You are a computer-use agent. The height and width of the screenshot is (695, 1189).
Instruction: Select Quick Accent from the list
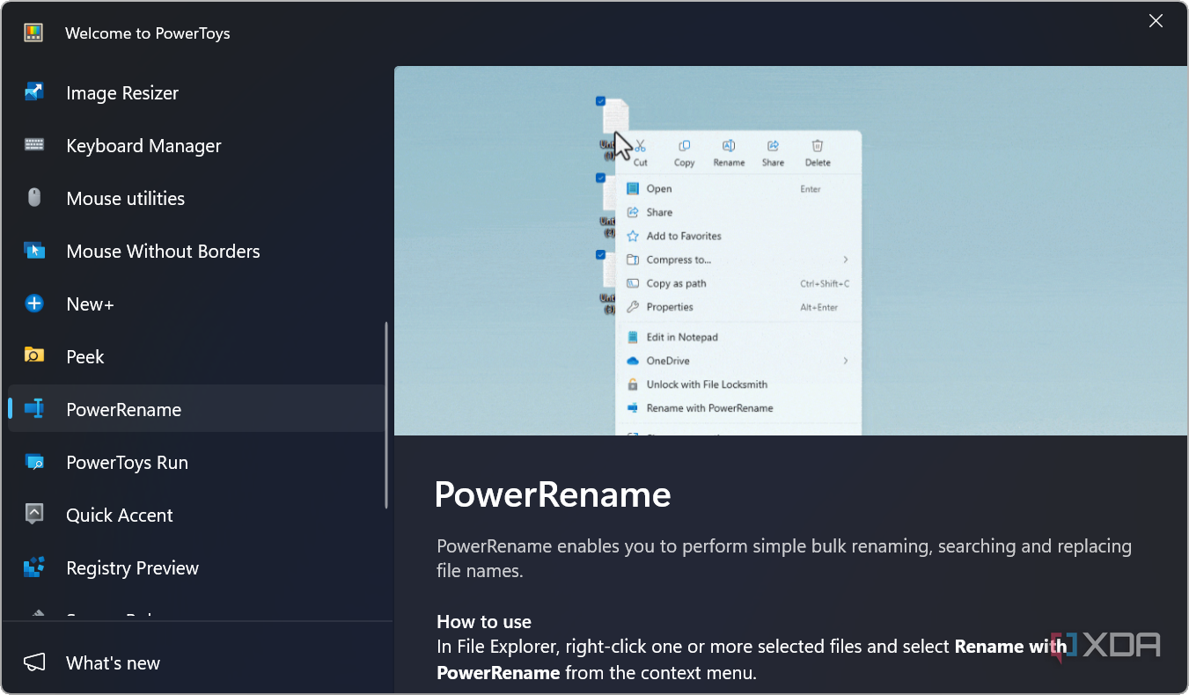pos(196,515)
